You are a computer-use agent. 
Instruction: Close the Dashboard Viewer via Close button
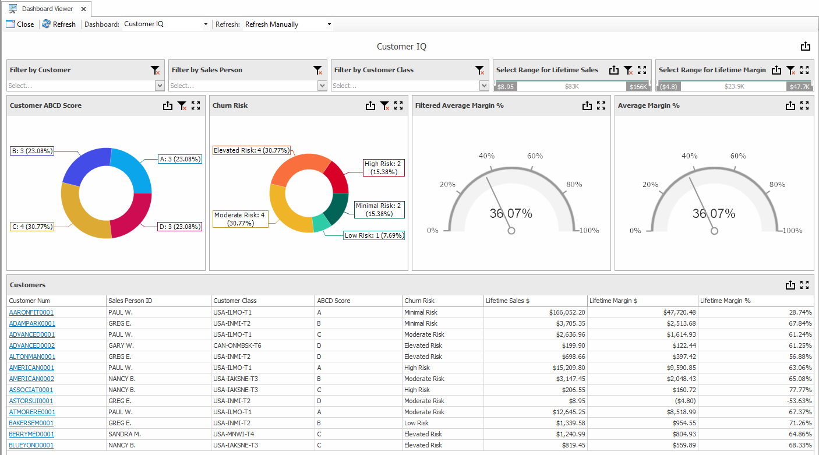click(20, 24)
